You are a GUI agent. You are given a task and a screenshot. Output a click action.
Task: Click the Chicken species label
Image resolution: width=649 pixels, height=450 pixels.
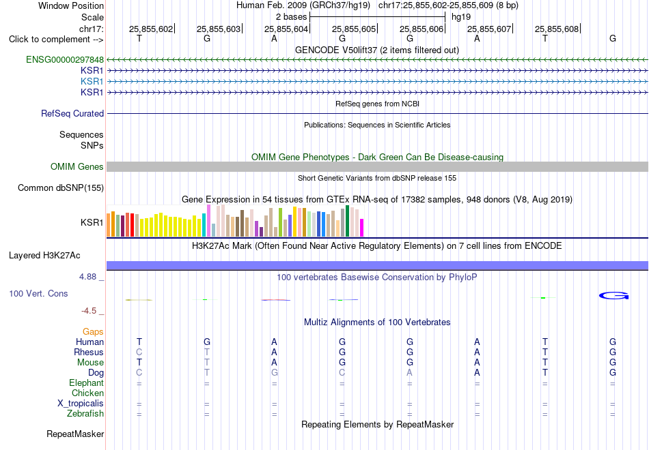pyautogui.click(x=87, y=393)
